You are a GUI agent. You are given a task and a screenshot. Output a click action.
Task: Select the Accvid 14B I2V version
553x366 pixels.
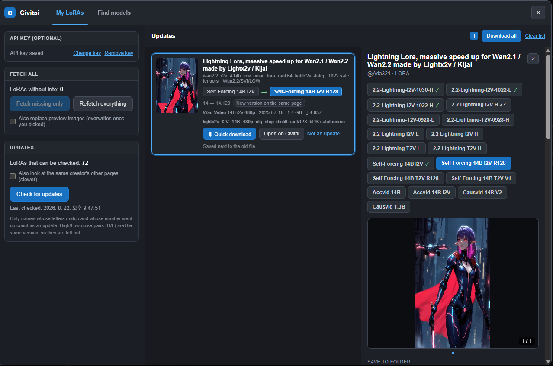(x=432, y=193)
